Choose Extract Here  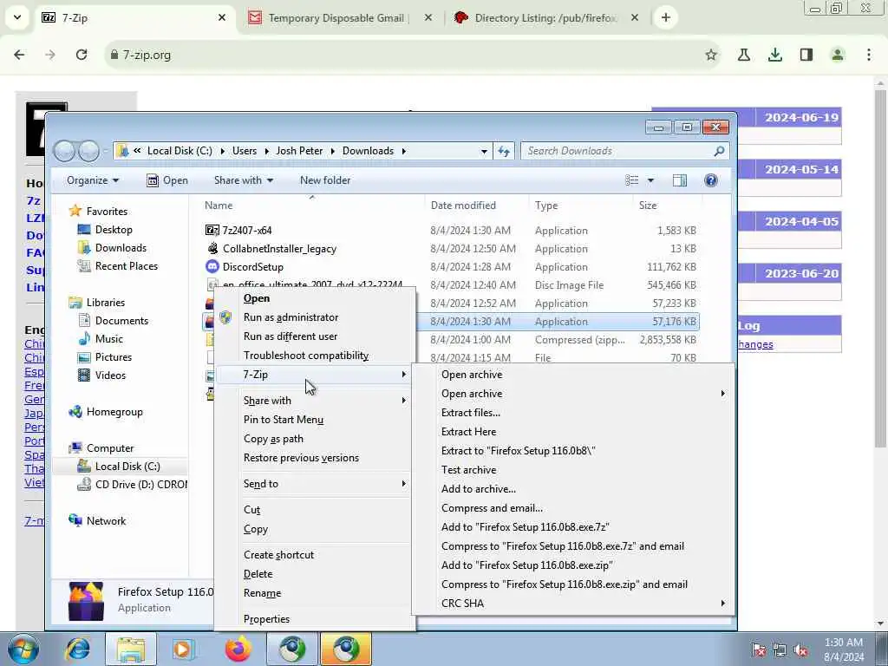pos(468,432)
